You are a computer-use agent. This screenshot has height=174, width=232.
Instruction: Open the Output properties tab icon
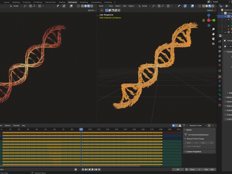click(x=219, y=52)
